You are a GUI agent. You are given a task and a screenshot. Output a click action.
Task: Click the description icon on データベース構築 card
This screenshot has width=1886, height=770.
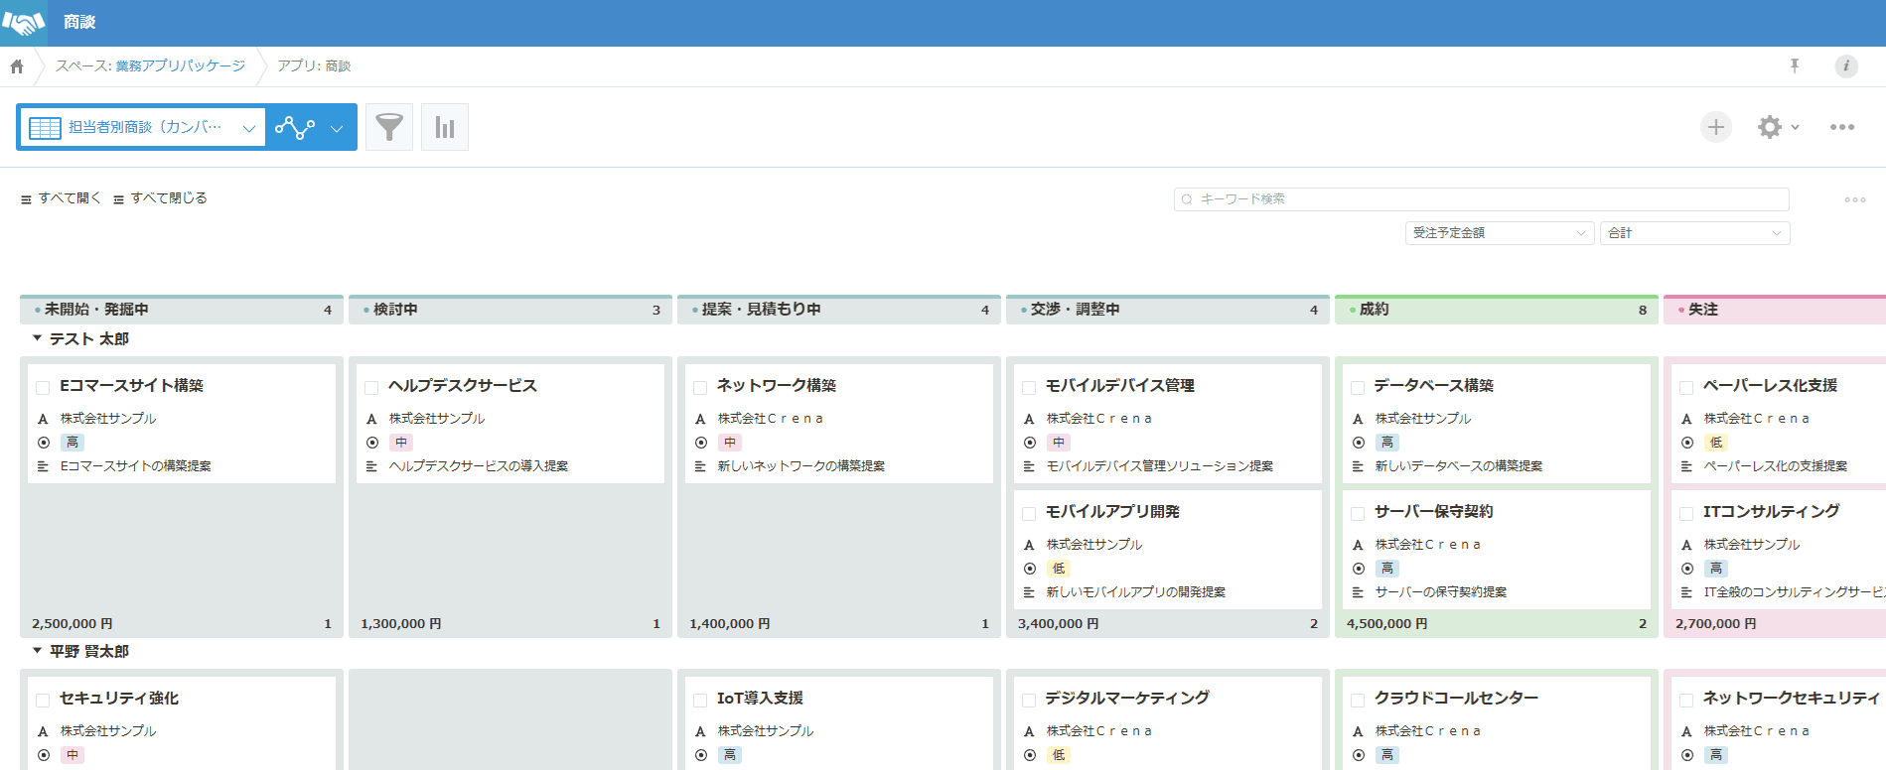click(1358, 466)
